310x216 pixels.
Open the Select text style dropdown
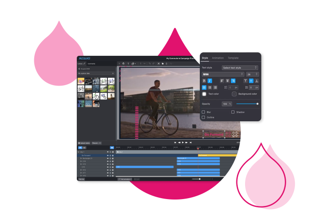(240, 68)
